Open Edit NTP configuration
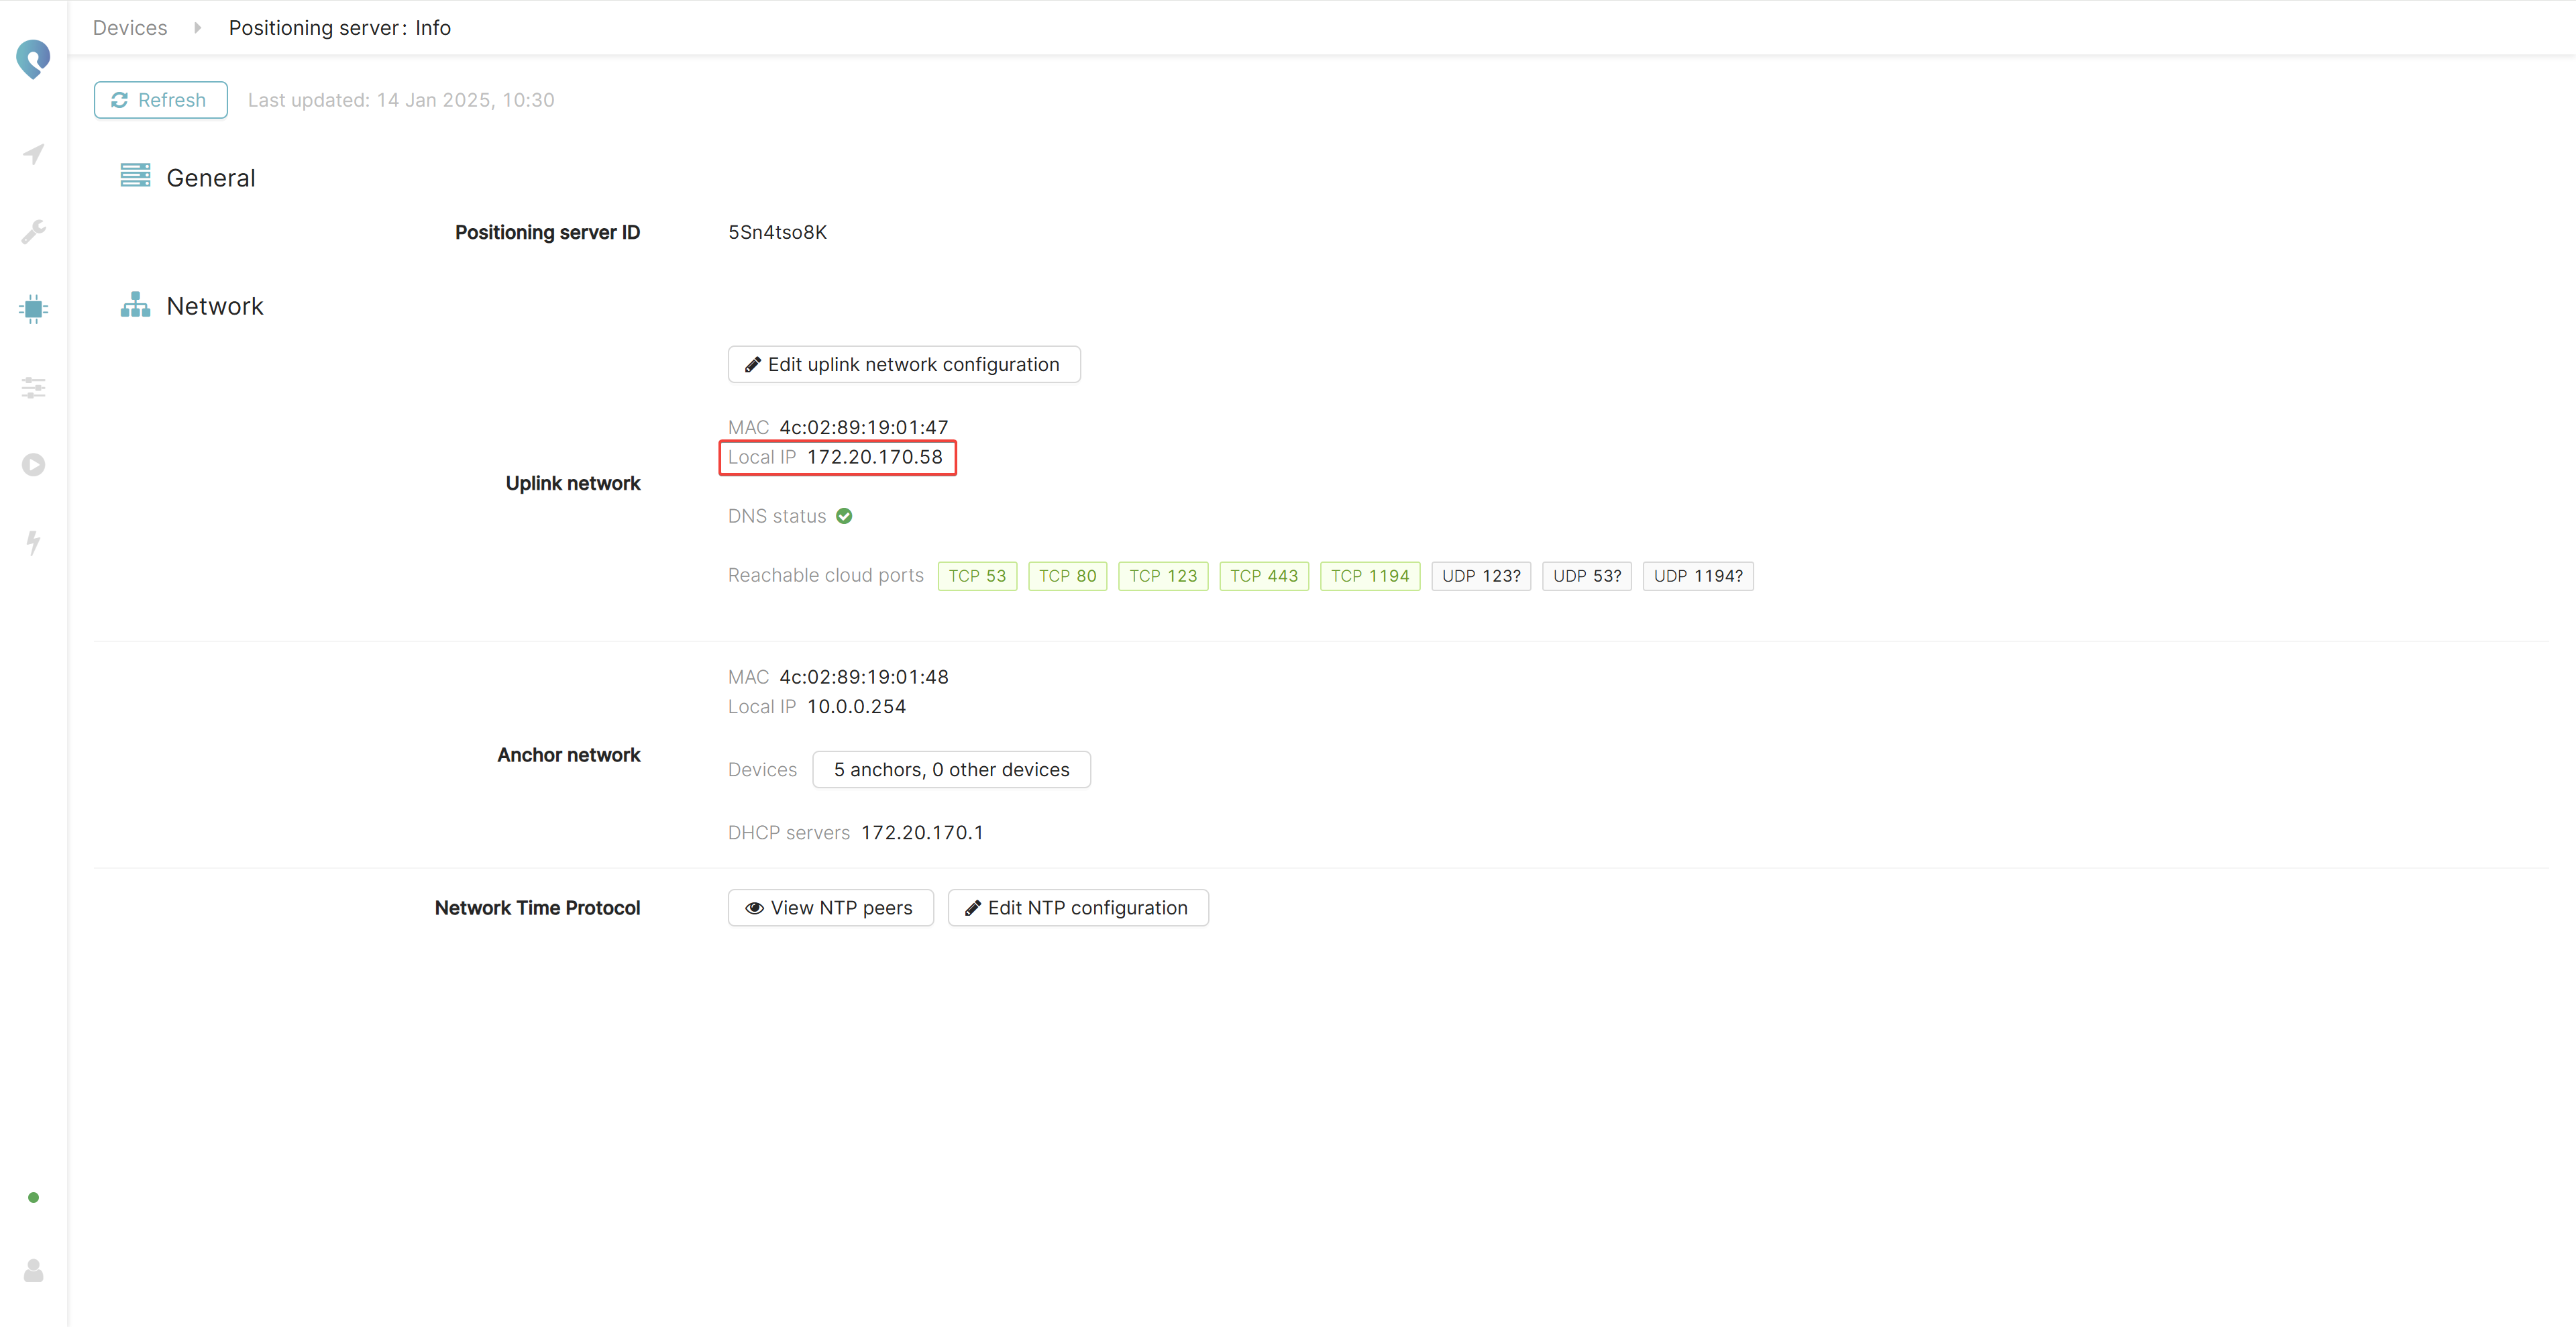This screenshot has height=1327, width=2576. point(1077,908)
